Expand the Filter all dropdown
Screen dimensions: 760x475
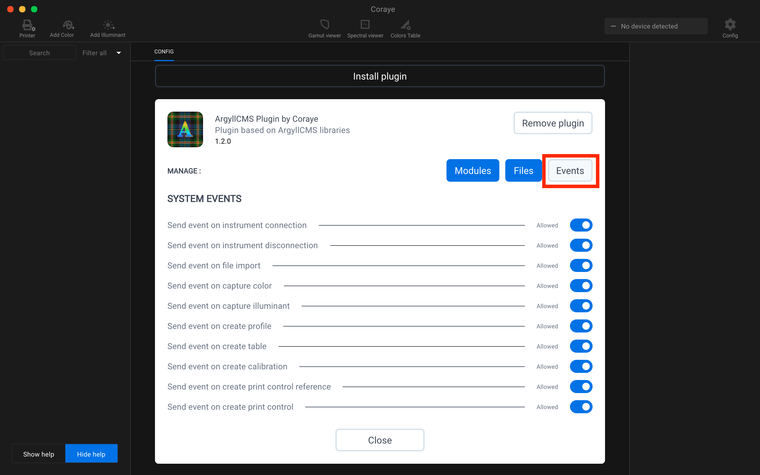102,53
